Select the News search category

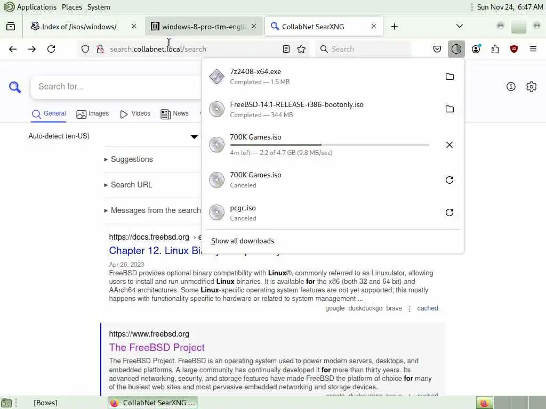click(x=174, y=114)
